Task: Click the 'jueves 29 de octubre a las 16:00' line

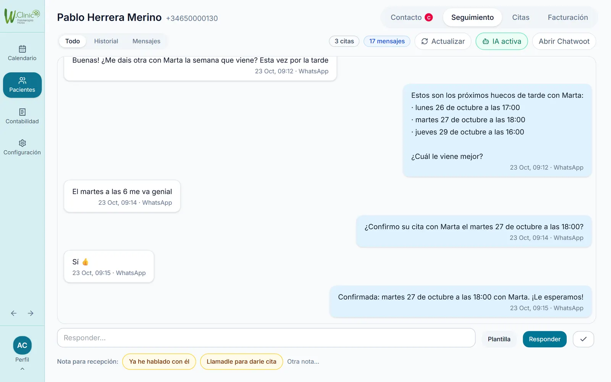Action: pyautogui.click(x=468, y=132)
